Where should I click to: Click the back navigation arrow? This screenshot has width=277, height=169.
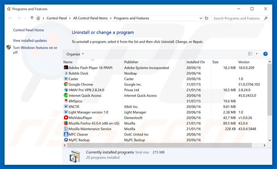point(10,18)
